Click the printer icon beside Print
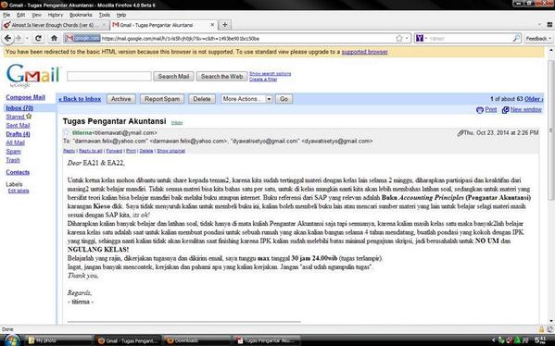This screenshot has width=555, height=346. pos(480,109)
